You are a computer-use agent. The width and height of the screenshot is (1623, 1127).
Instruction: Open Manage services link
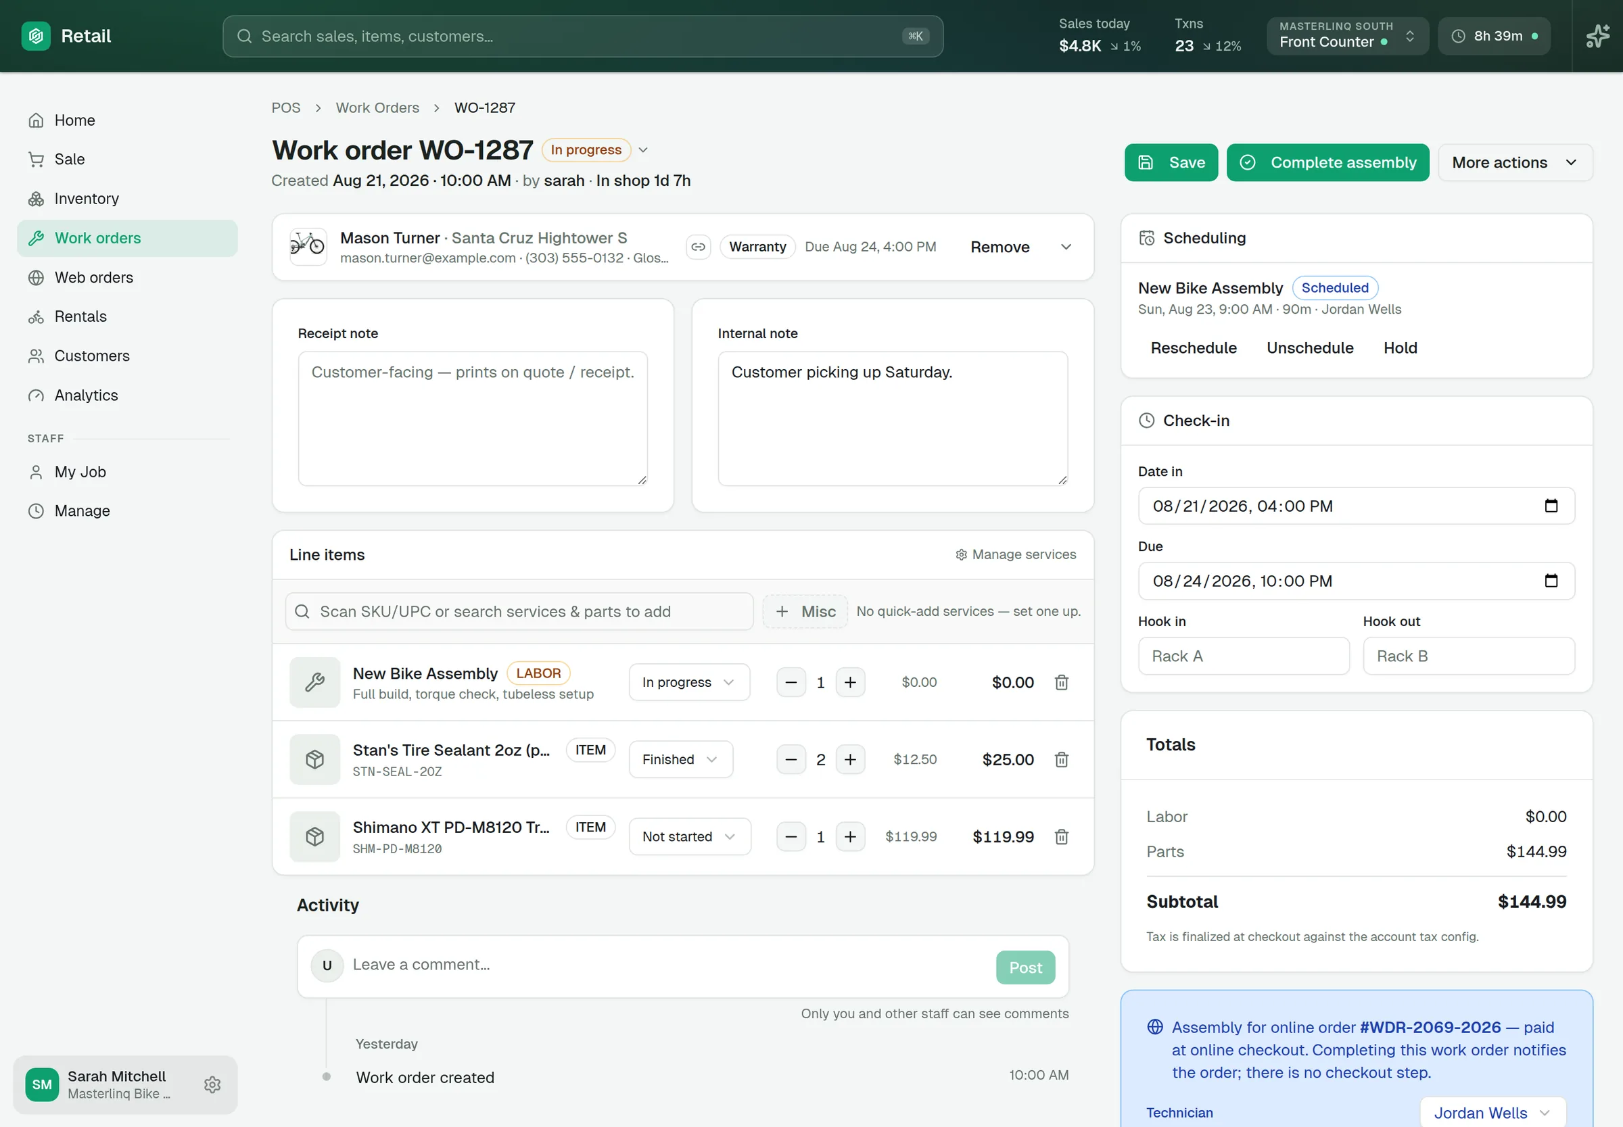(1015, 554)
